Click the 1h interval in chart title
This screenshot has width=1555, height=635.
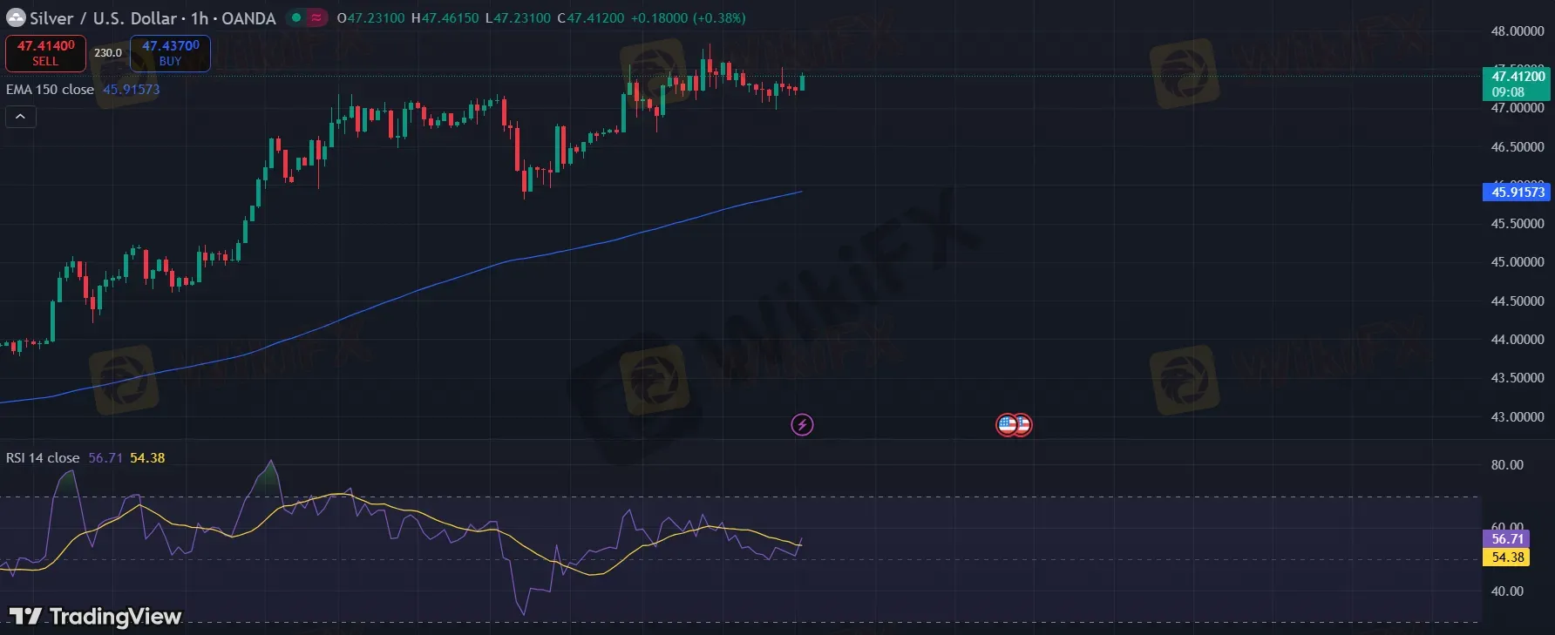pos(200,18)
